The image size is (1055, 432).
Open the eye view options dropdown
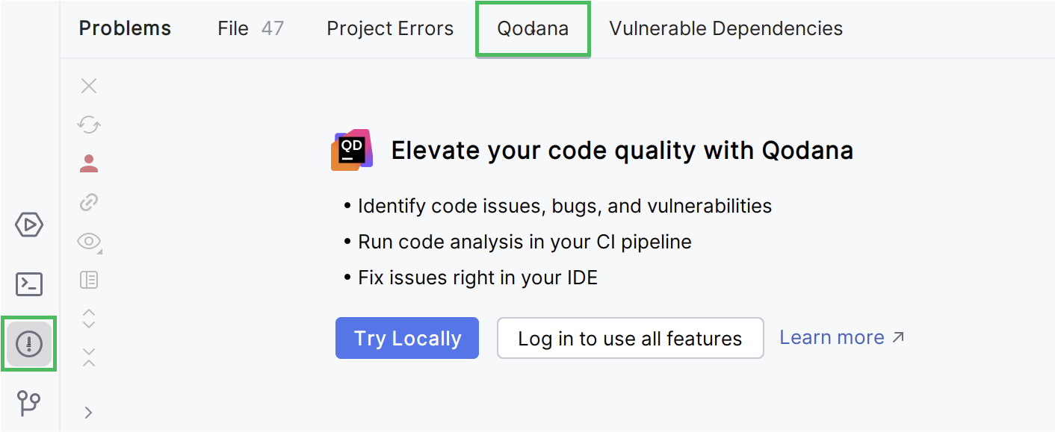89,241
